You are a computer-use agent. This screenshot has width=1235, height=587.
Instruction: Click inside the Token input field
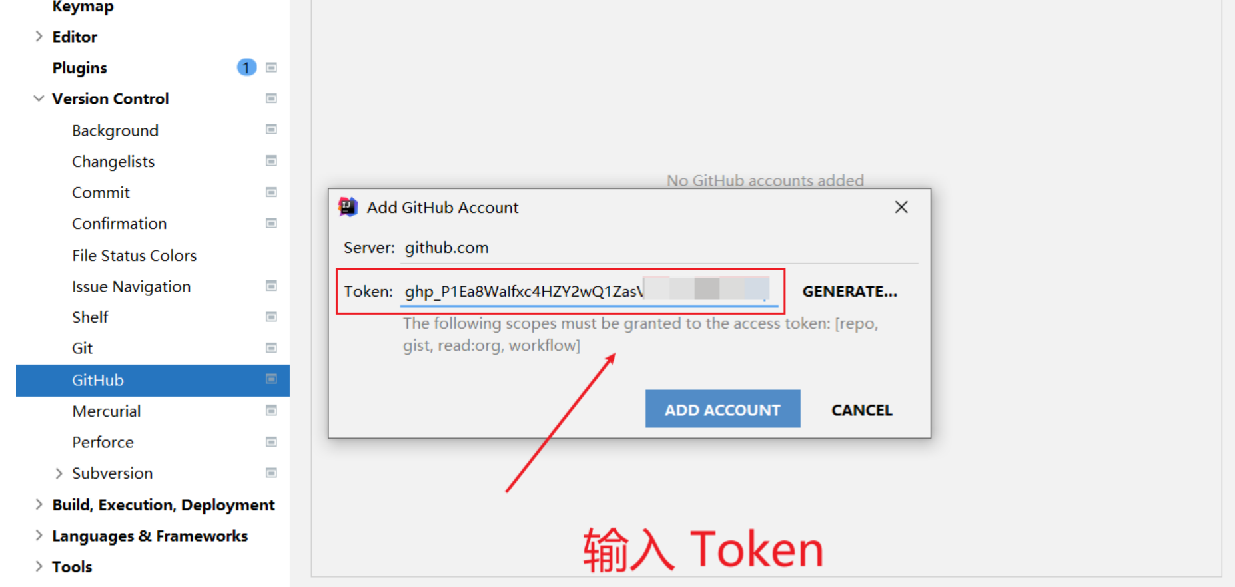click(589, 292)
